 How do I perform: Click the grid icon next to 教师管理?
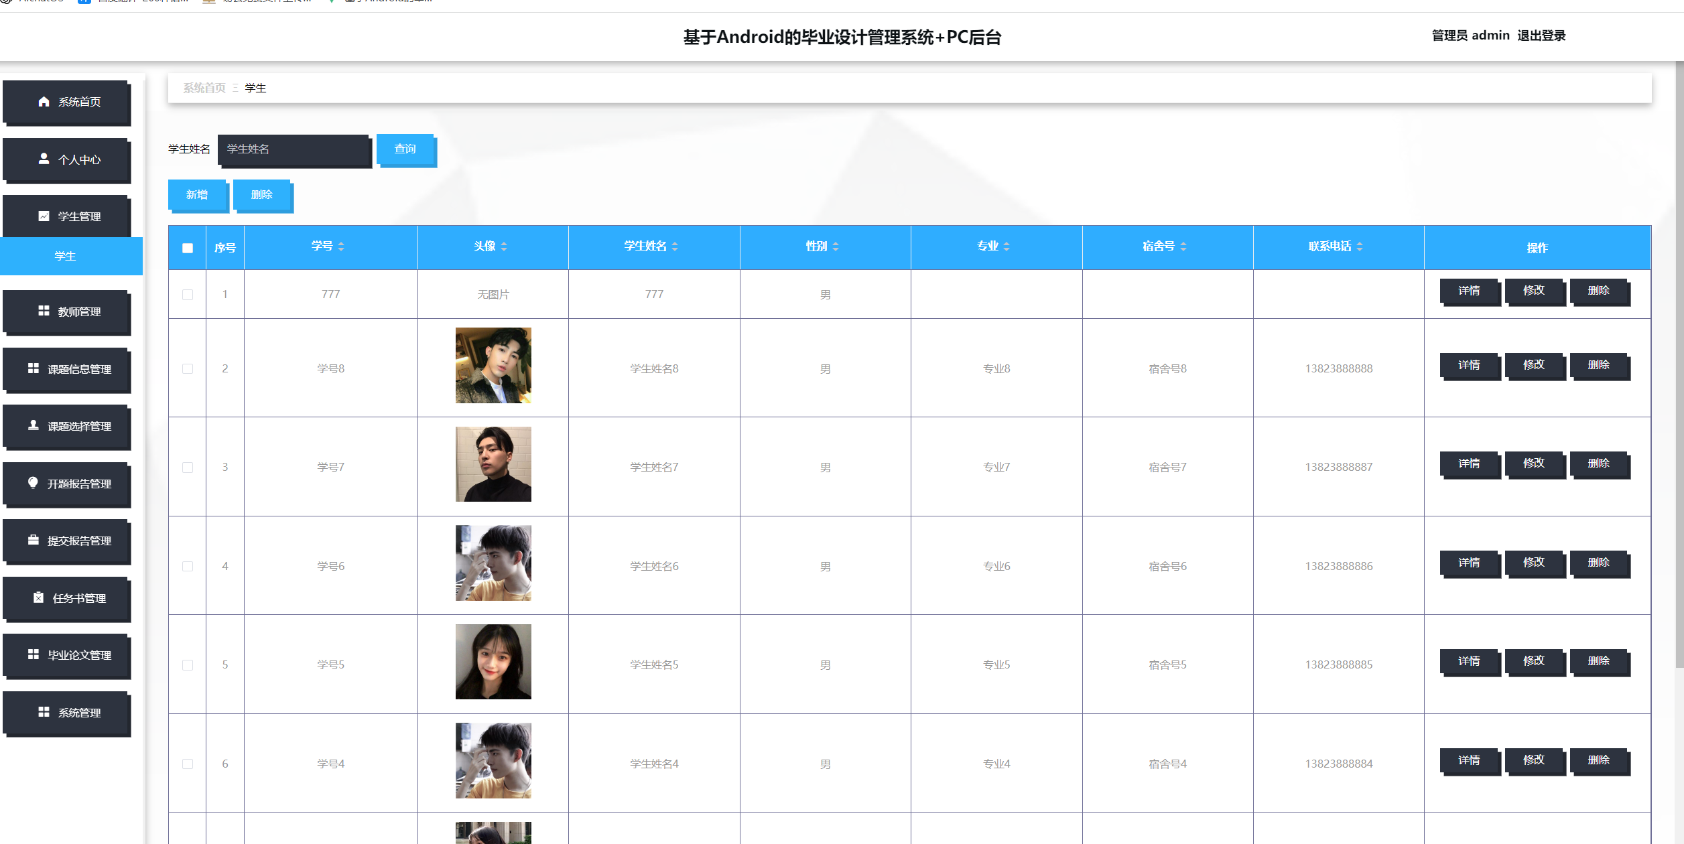coord(43,311)
